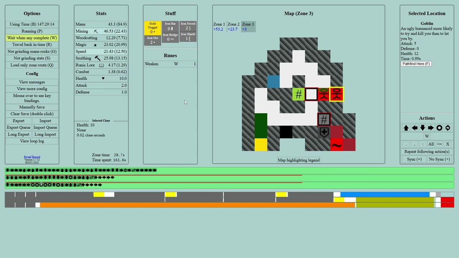Click Mouse over to see key bindings

point(32,98)
